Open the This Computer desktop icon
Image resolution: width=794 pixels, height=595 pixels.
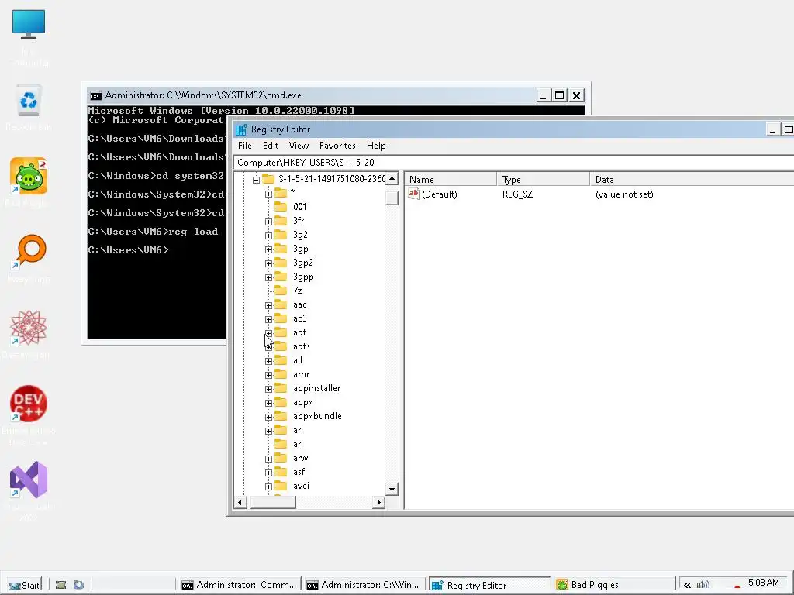[29, 24]
